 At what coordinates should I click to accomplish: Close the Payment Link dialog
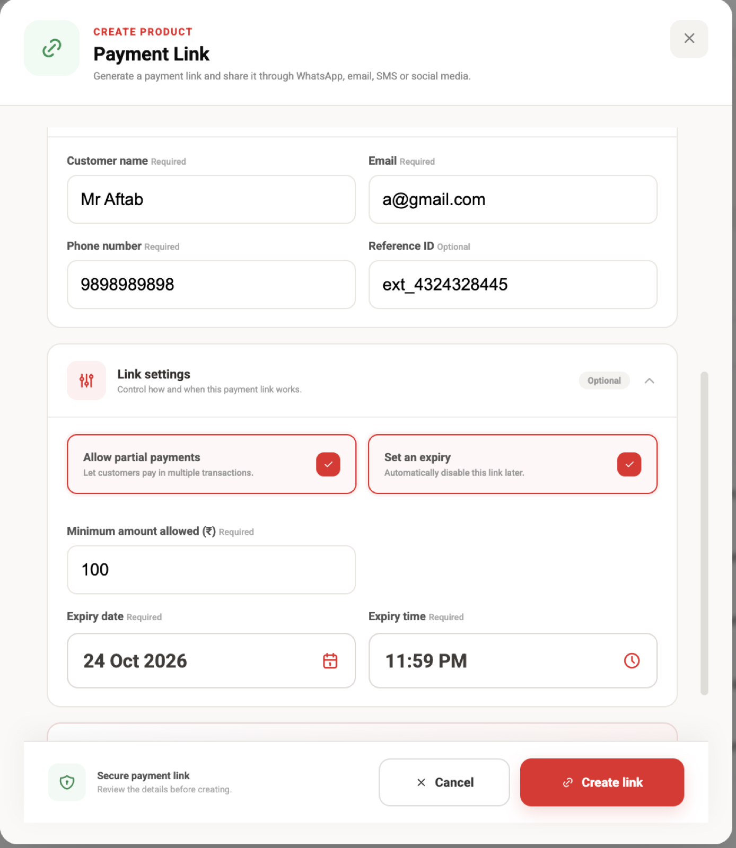click(689, 39)
